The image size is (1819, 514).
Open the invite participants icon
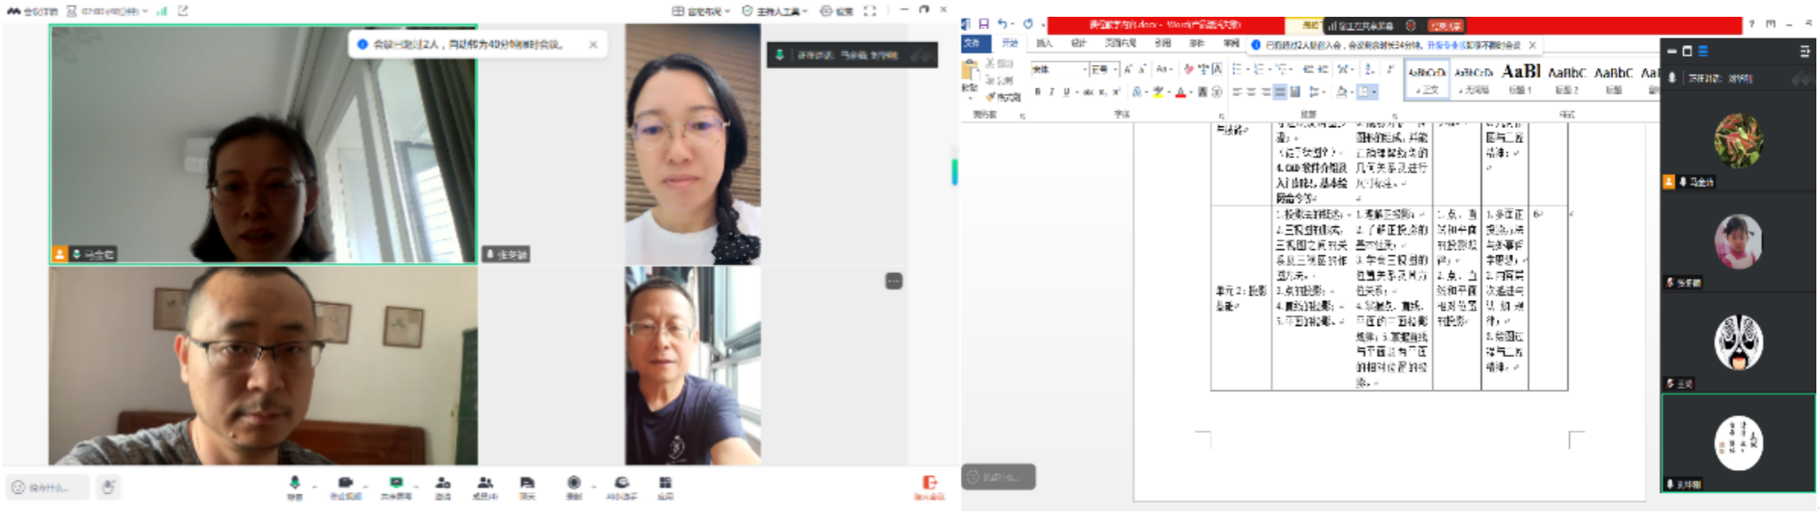[443, 483]
